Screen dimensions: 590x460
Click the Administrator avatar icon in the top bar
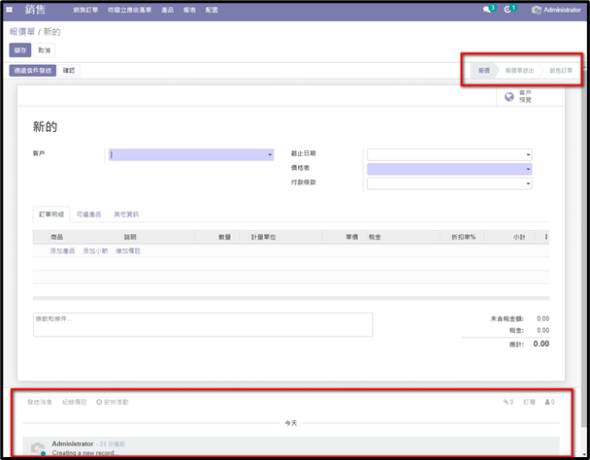pyautogui.click(x=537, y=10)
